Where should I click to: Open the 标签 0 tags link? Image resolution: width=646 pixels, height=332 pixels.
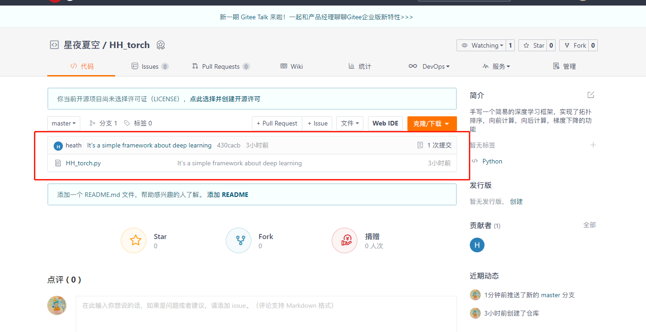click(138, 123)
